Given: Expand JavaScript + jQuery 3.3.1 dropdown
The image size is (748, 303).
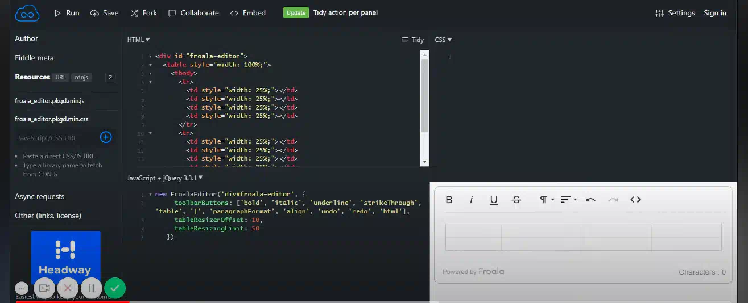Looking at the screenshot, I should [x=165, y=178].
